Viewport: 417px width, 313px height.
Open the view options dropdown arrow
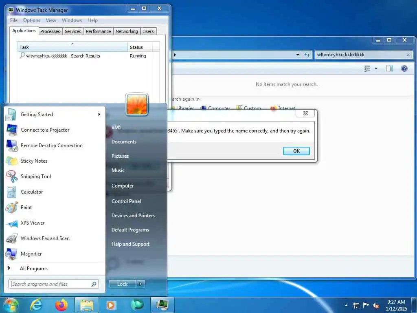pyautogui.click(x=376, y=68)
